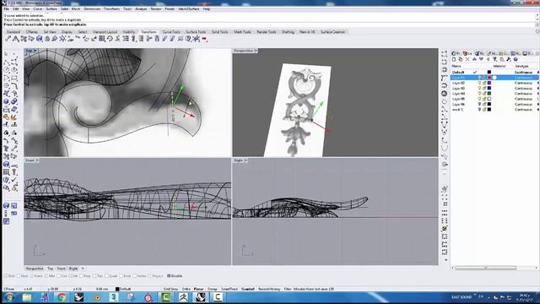Switch to Rhino taskbar icon

200,297
